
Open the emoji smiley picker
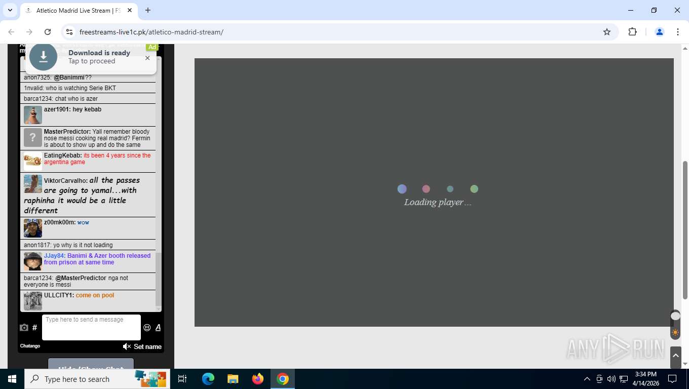tap(147, 328)
